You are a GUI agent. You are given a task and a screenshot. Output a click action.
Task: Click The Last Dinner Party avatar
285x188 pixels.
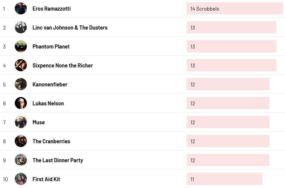point(21,160)
